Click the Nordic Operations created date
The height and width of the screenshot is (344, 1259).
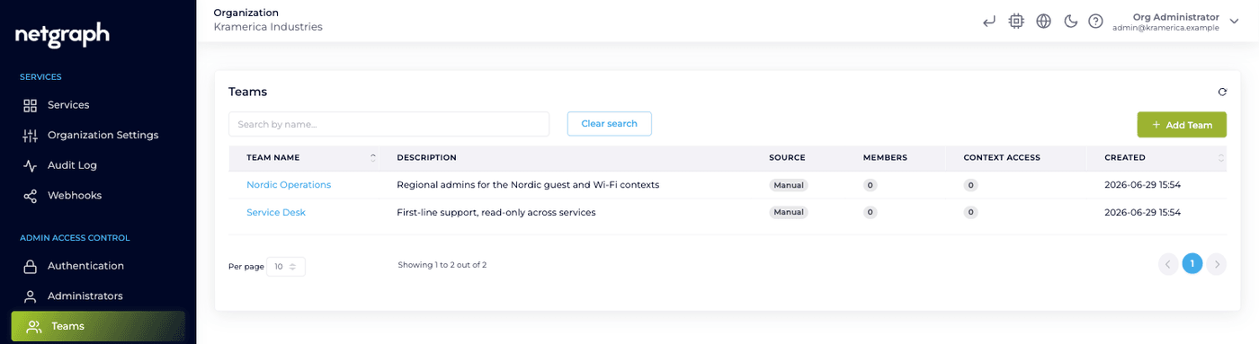click(x=1142, y=185)
